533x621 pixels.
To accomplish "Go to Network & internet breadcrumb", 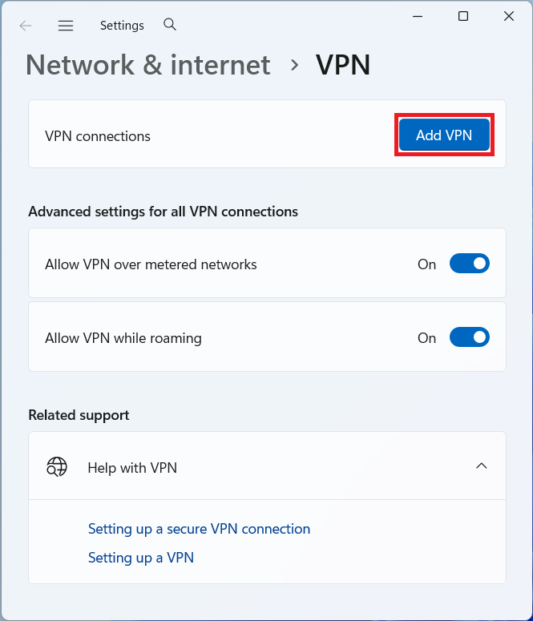I will [x=148, y=65].
